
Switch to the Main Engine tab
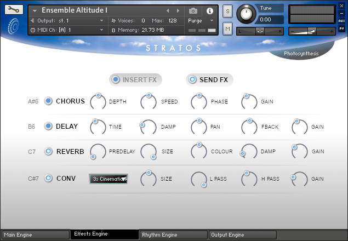36,235
